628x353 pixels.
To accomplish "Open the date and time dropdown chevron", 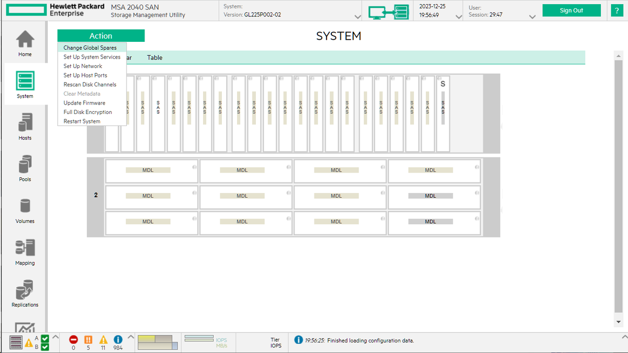I will click(459, 17).
